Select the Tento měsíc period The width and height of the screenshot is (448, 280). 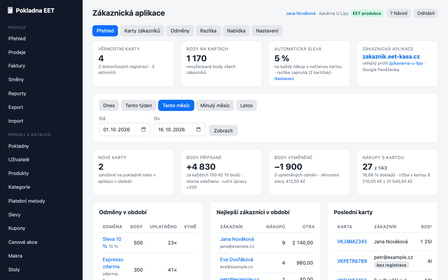[176, 106]
